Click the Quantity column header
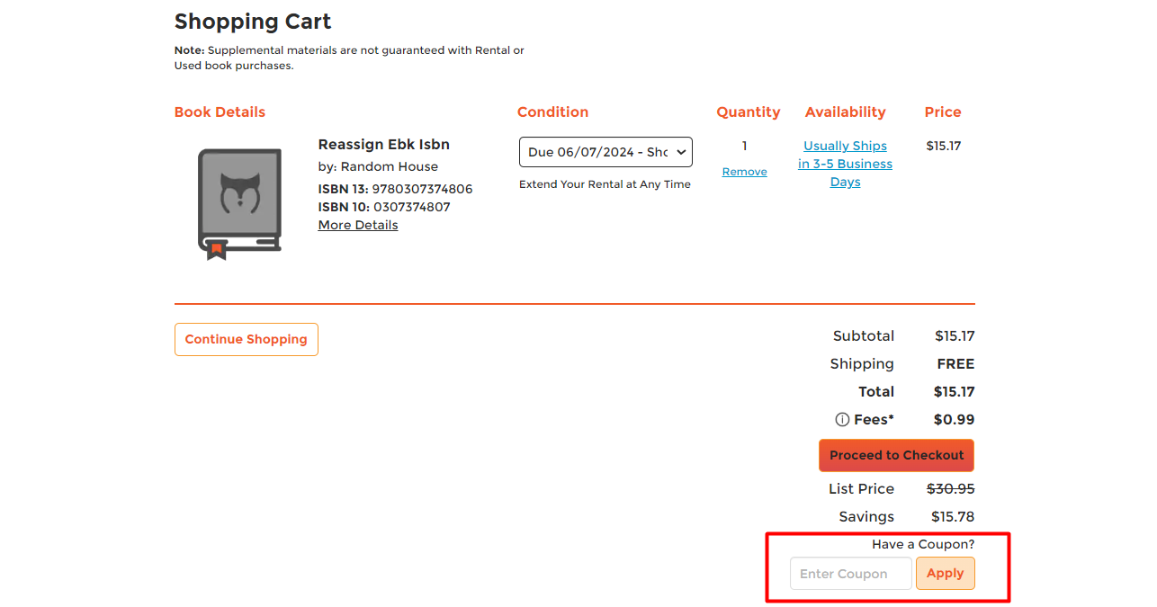 (749, 112)
